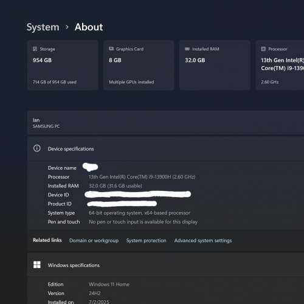The height and width of the screenshot is (304, 304).
Task: Select the '32.0 GB (31.6 GB usable)' value
Action: click(116, 186)
